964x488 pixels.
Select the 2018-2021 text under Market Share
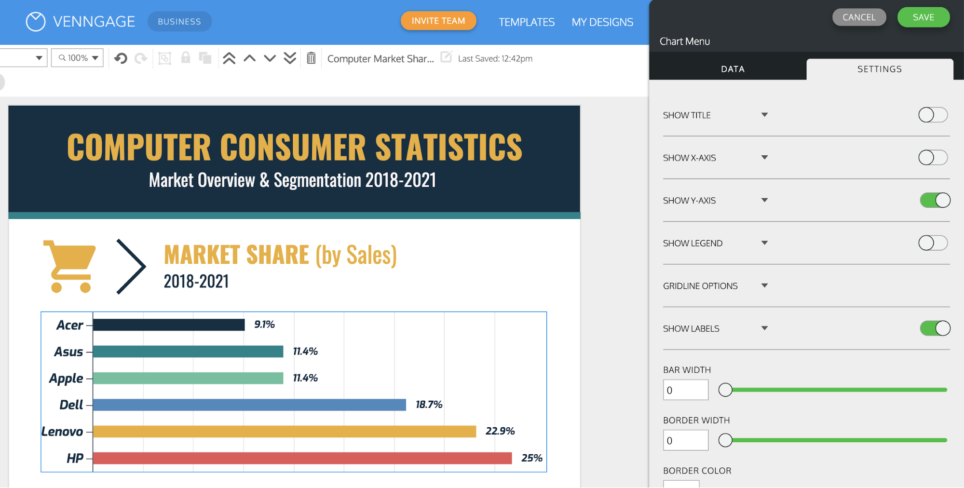[x=196, y=282]
